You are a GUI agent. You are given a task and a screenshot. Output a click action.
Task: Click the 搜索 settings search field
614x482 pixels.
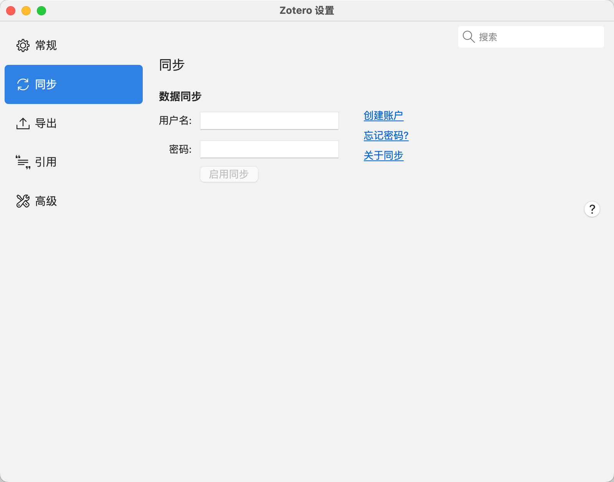531,37
